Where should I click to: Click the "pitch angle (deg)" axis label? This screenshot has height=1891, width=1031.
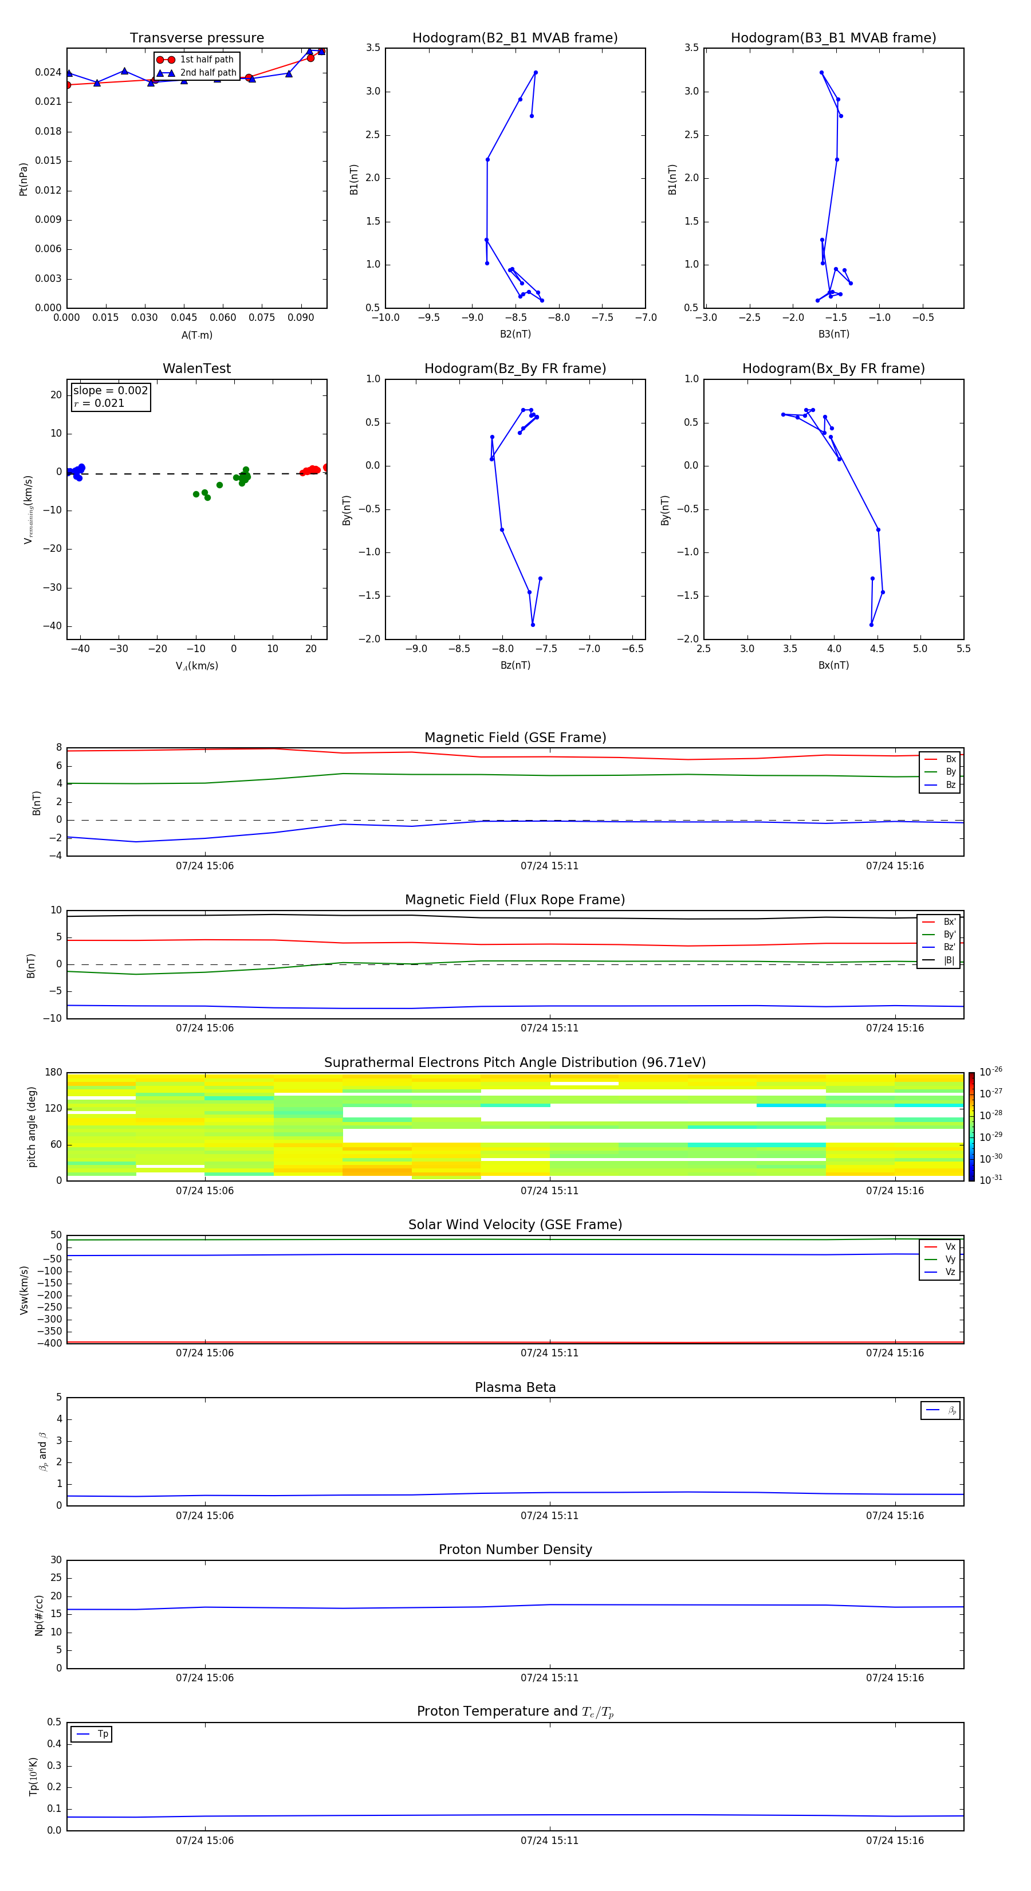pyautogui.click(x=32, y=1127)
